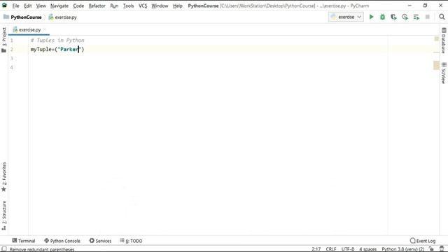The height and width of the screenshot is (252, 448).
Task: Open the Help menu
Action: [177, 6]
